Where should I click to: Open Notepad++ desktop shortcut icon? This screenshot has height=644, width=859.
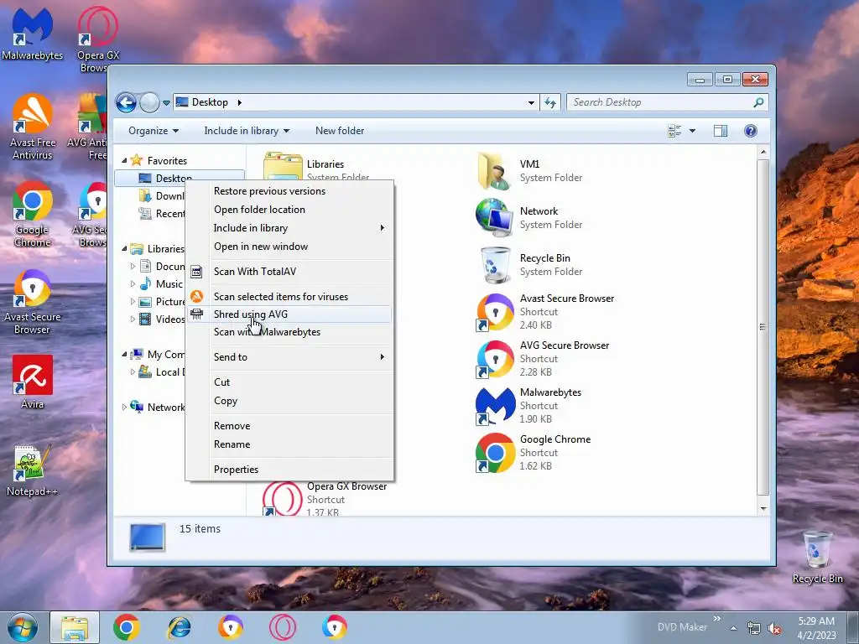(x=33, y=463)
